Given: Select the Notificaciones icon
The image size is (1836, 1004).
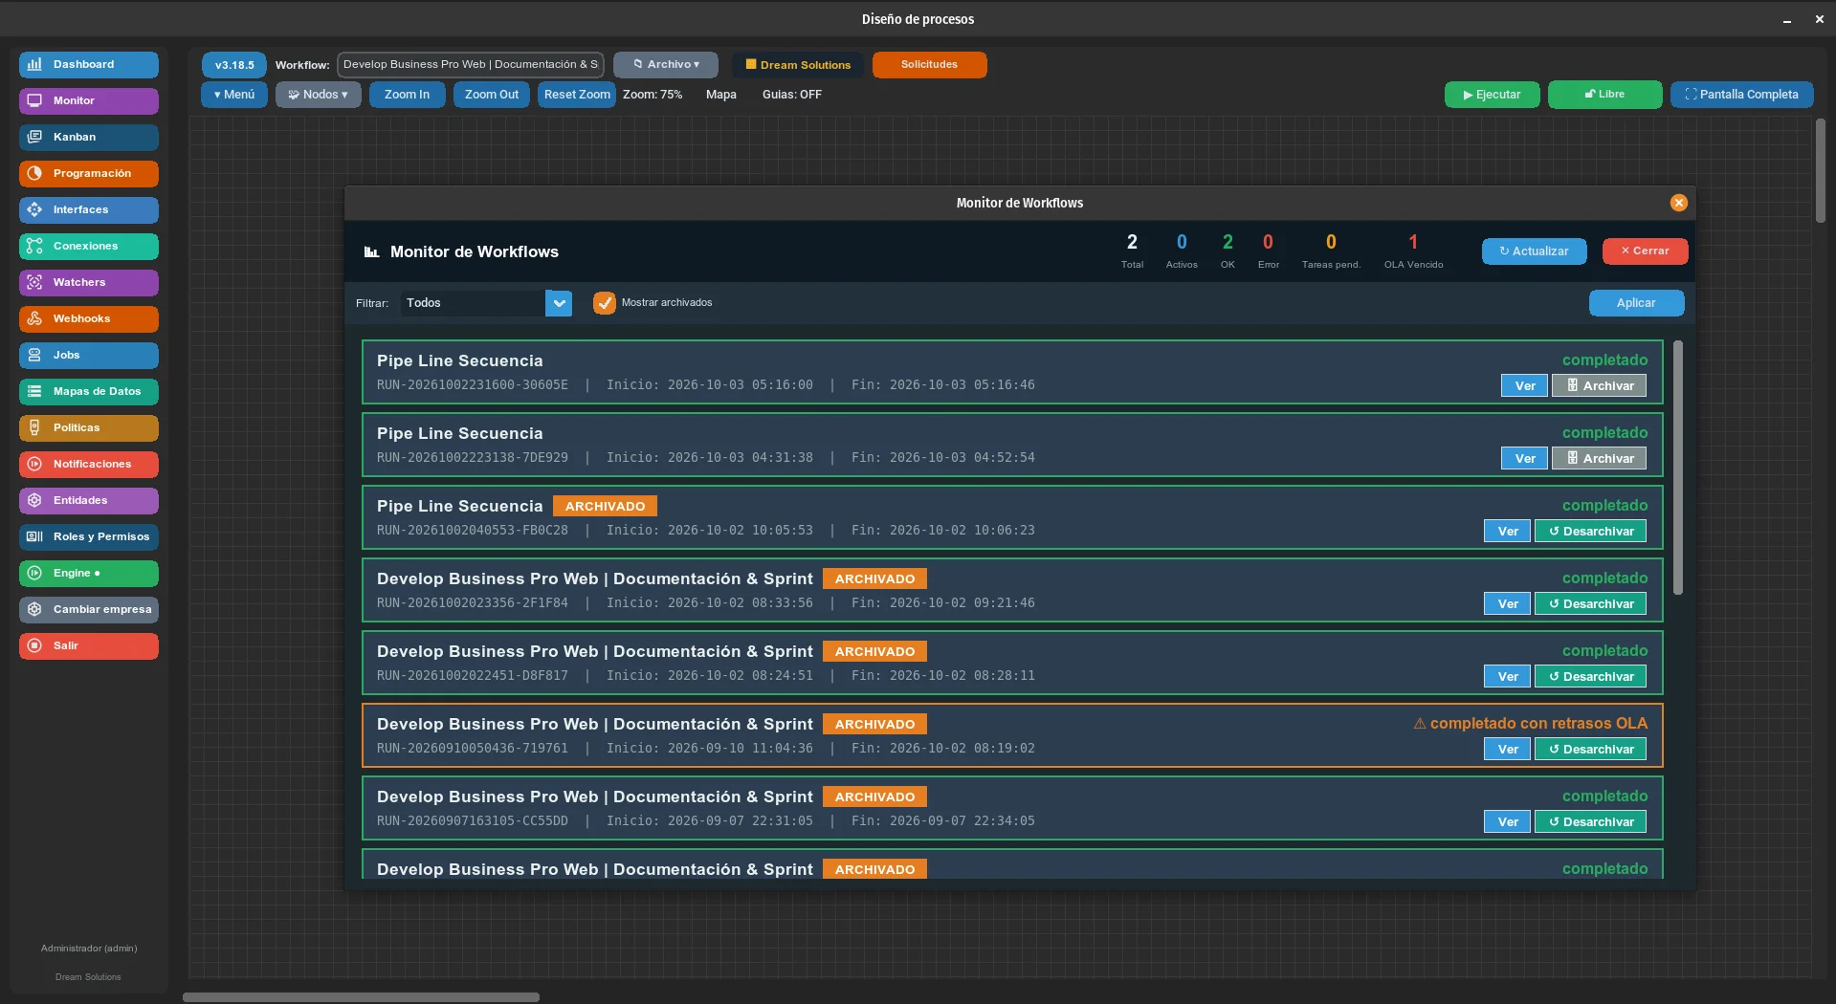Looking at the screenshot, I should click(34, 465).
